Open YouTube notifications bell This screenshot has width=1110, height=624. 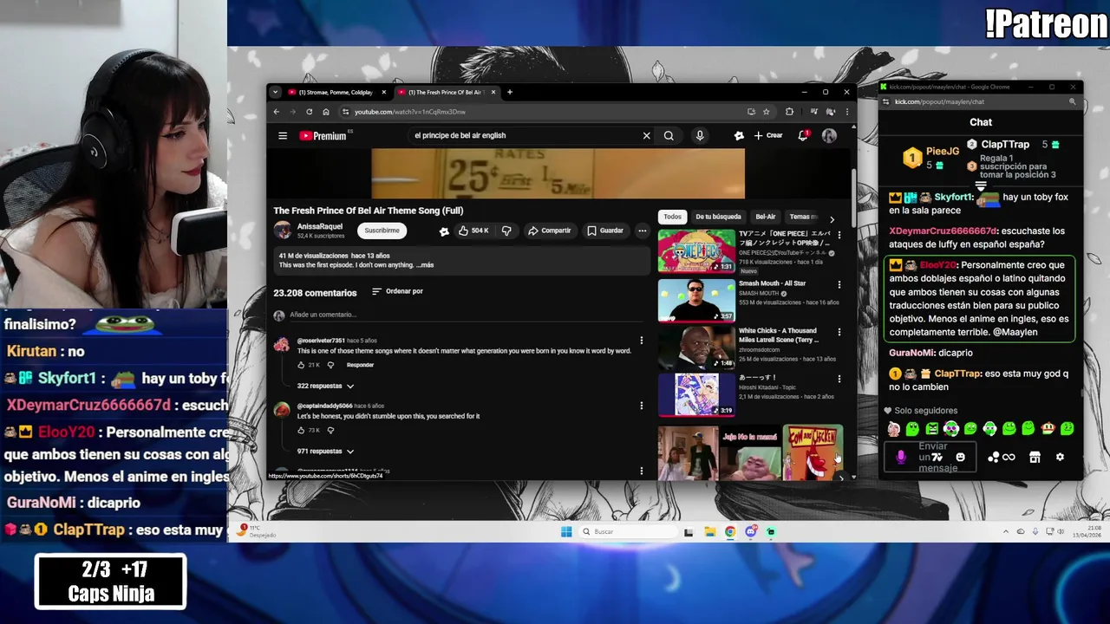pyautogui.click(x=803, y=135)
